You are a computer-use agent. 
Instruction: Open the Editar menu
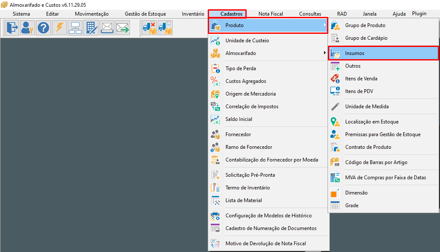click(52, 14)
